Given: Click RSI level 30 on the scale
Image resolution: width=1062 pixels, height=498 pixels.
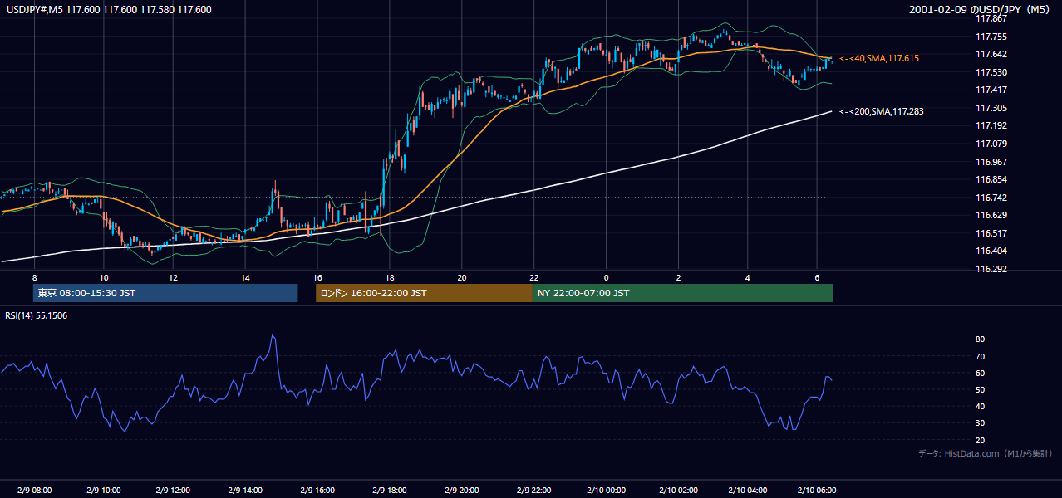Looking at the screenshot, I should click(980, 423).
